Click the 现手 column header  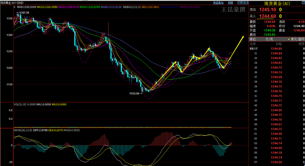302,44
